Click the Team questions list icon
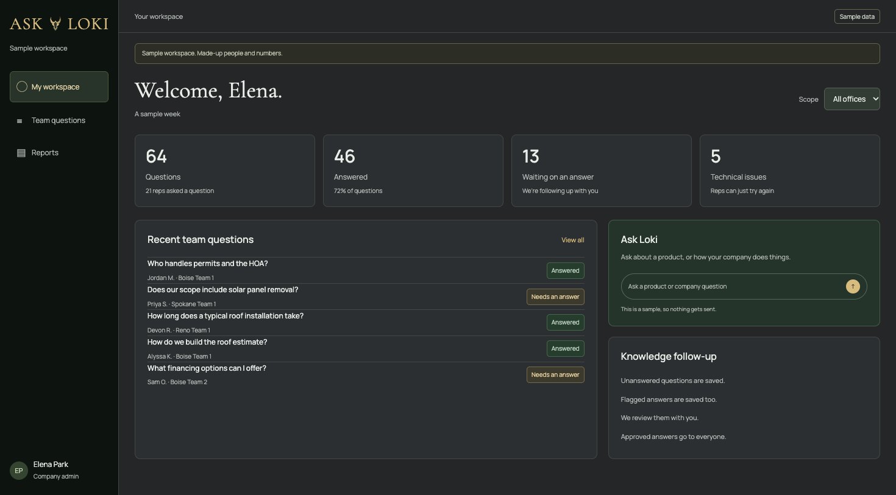Image resolution: width=896 pixels, height=495 pixels. [20, 121]
